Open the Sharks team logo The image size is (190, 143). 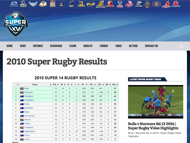coord(139,4)
